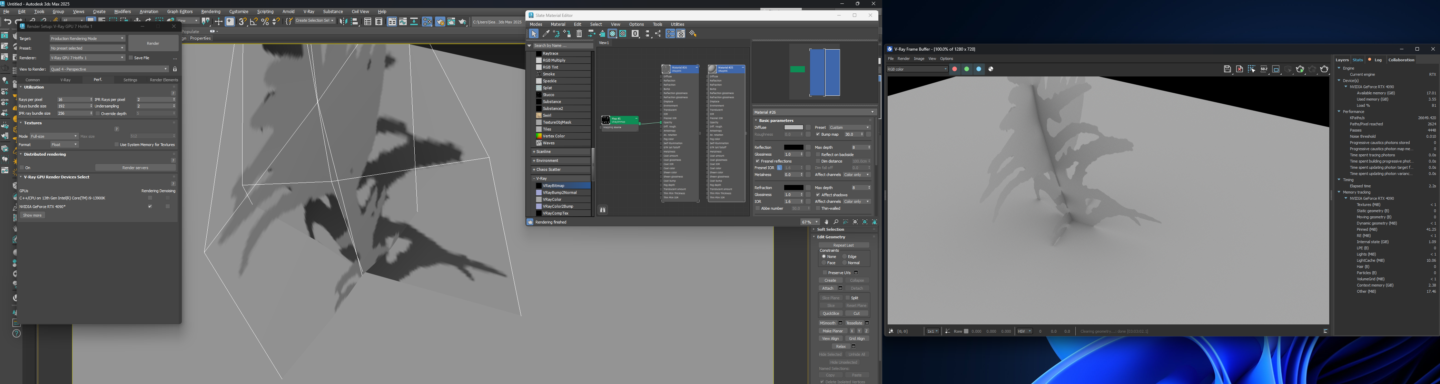Image resolution: width=1440 pixels, height=384 pixels.
Task: Switch to Settings tab in Render Setup
Action: [x=130, y=80]
